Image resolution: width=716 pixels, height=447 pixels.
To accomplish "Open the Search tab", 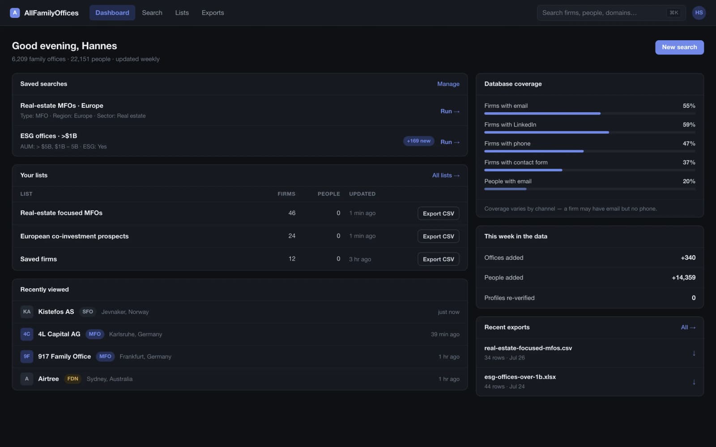I will [152, 13].
